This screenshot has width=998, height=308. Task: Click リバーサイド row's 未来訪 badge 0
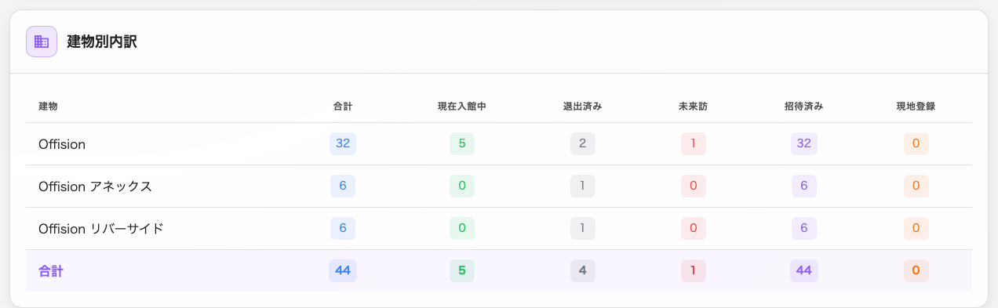pyautogui.click(x=694, y=228)
